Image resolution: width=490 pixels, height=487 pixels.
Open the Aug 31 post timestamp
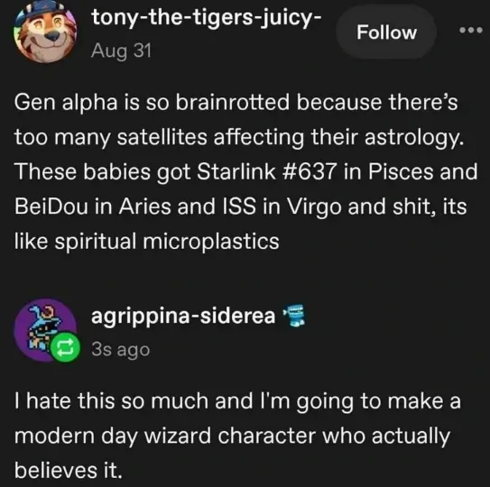(x=121, y=51)
